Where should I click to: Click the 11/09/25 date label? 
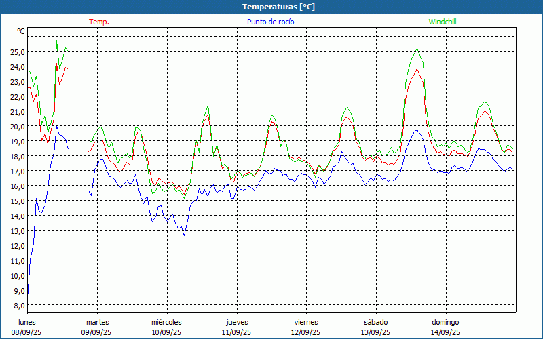tap(237, 332)
